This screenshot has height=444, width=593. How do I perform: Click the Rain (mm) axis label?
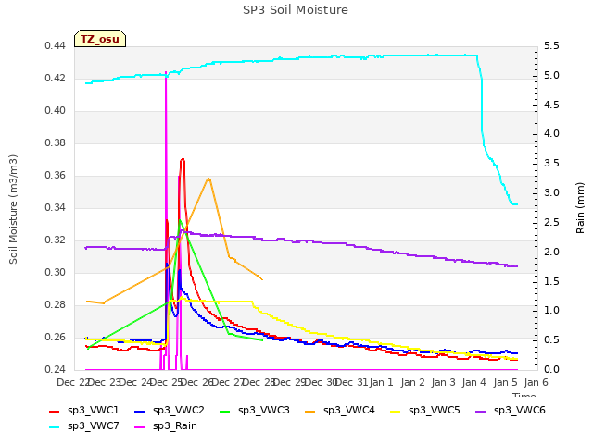point(580,208)
